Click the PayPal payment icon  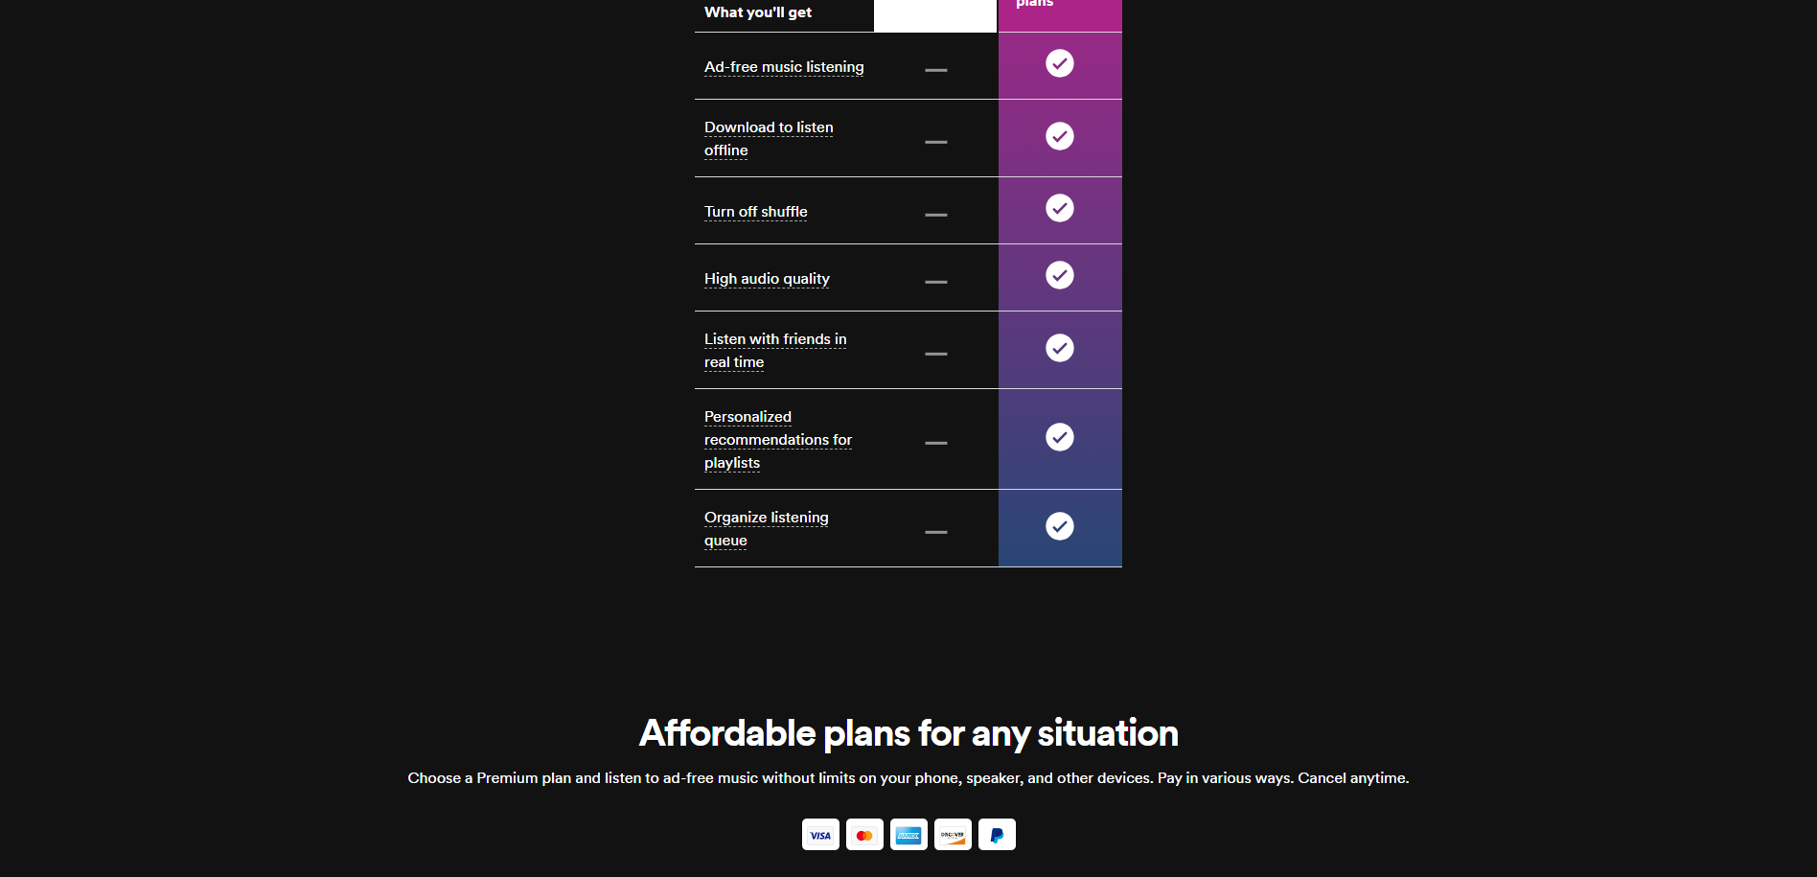pos(997,835)
